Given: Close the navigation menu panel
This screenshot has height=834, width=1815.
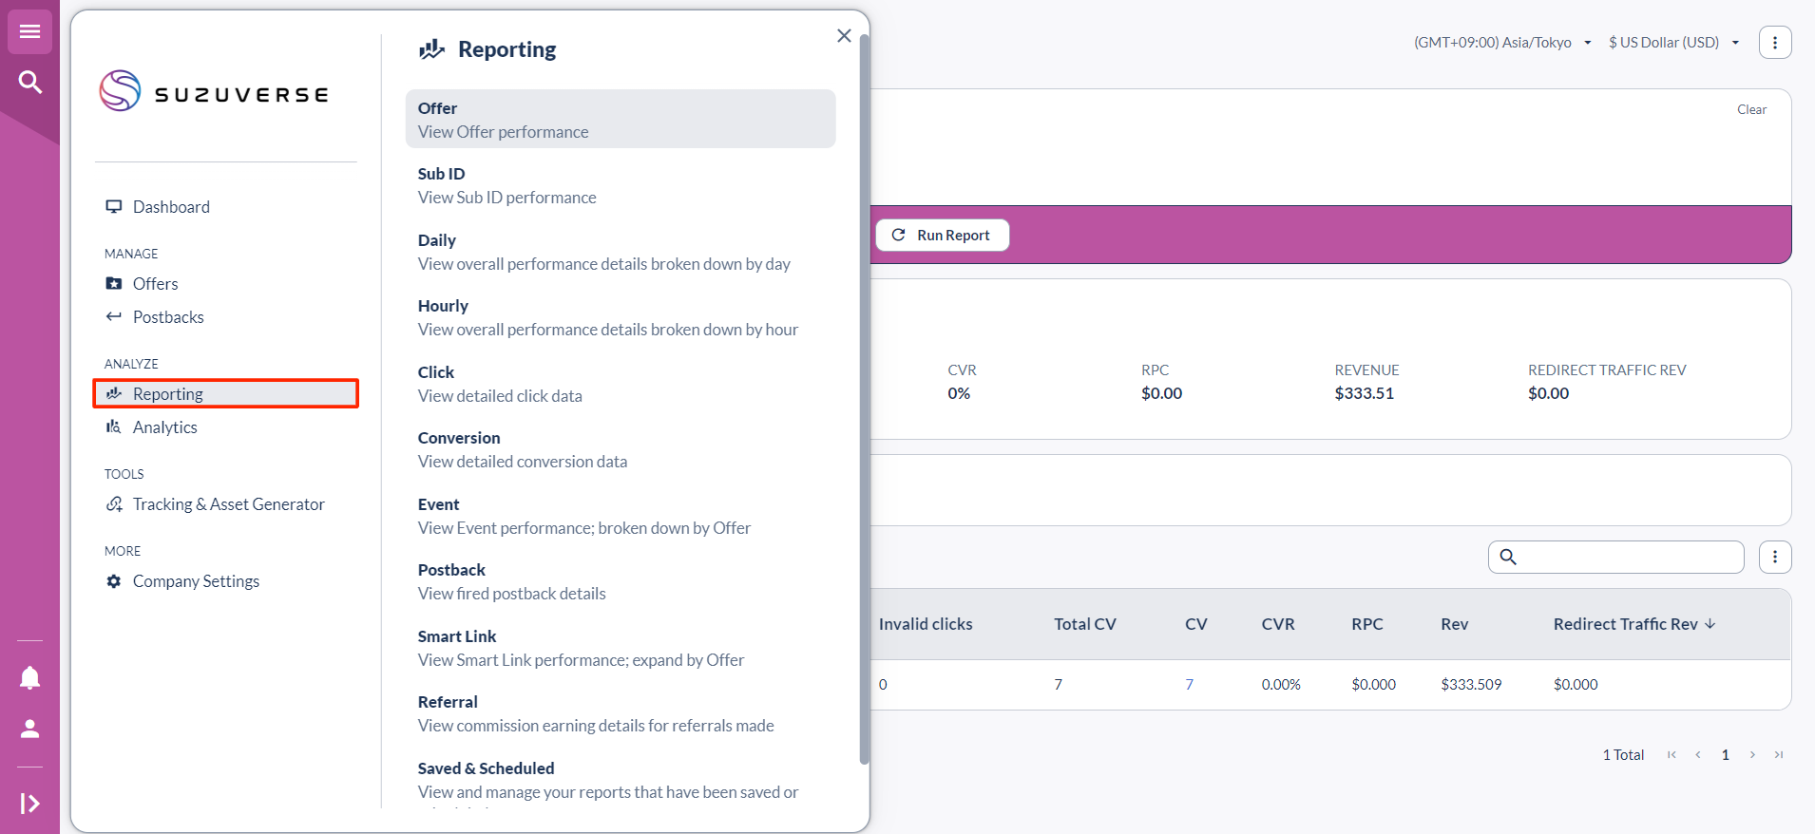Looking at the screenshot, I should 844,36.
